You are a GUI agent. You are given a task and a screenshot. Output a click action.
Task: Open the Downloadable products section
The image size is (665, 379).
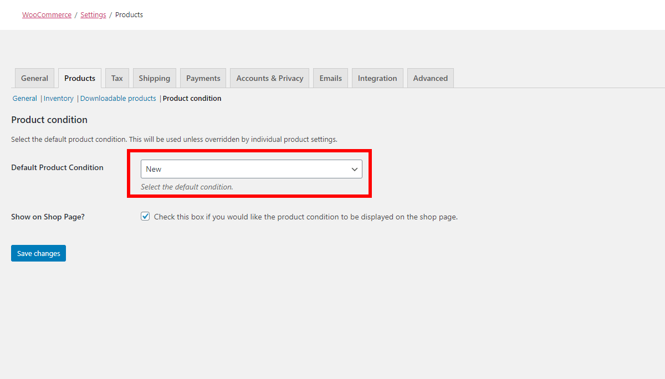pos(118,98)
